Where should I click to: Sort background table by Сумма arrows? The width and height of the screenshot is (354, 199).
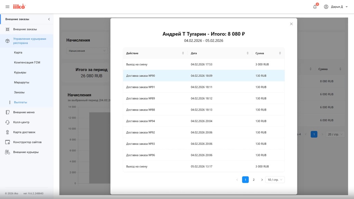click(x=340, y=69)
